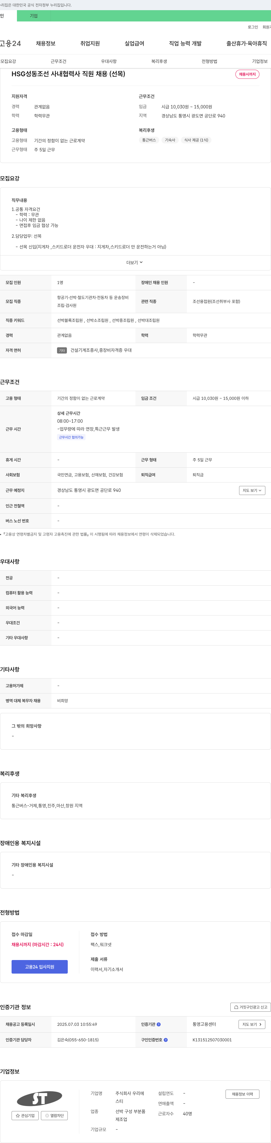Click the 통근버스 welfare tag
The height and width of the screenshot is (1143, 271).
[149, 140]
